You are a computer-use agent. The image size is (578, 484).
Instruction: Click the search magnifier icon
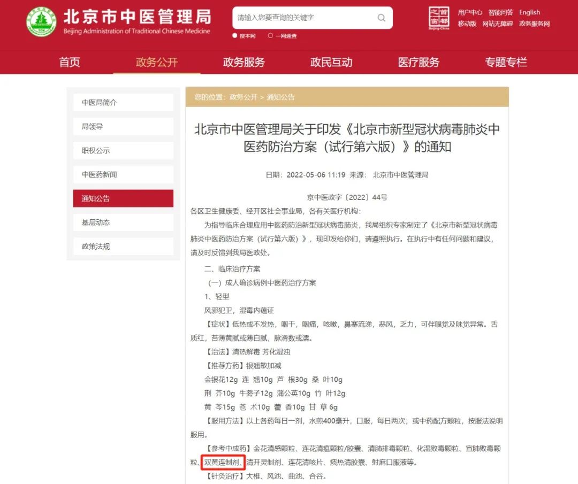[x=381, y=18]
